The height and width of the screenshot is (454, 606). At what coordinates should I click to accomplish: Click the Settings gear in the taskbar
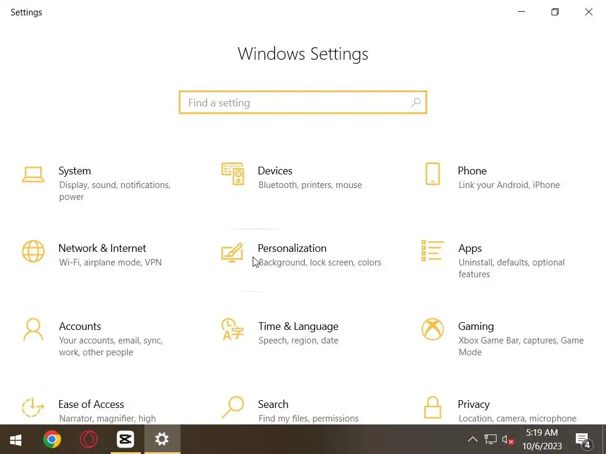point(162,439)
